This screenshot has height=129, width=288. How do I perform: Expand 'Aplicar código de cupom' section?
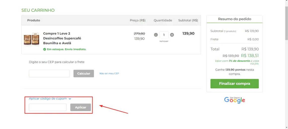50,99
